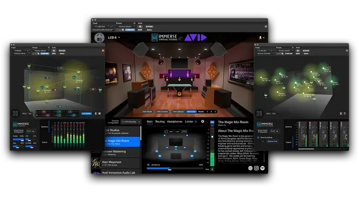Switch to the Main tab
Image resolution: width=359 pixels, height=204 pixels.
[x=150, y=122]
